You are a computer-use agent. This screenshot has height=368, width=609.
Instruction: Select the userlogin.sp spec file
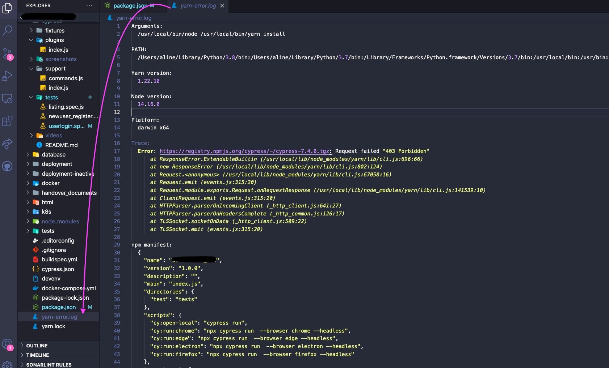tap(66, 126)
